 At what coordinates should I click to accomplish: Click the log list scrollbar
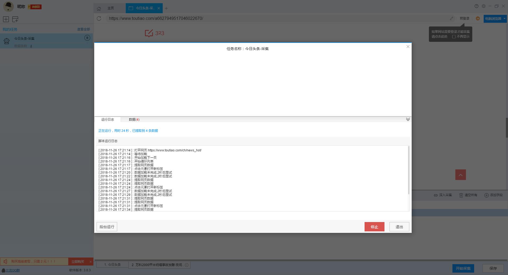coord(409,170)
